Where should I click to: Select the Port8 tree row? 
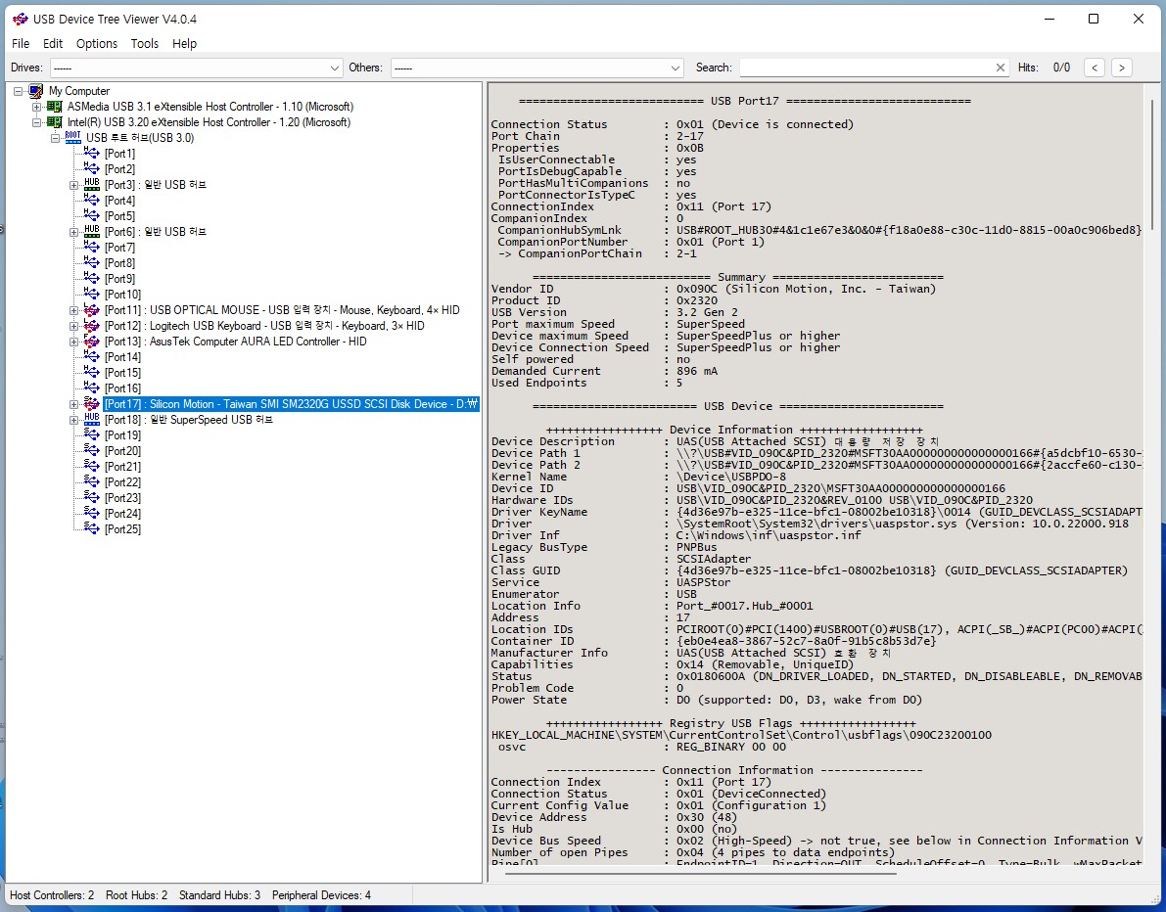click(x=119, y=263)
